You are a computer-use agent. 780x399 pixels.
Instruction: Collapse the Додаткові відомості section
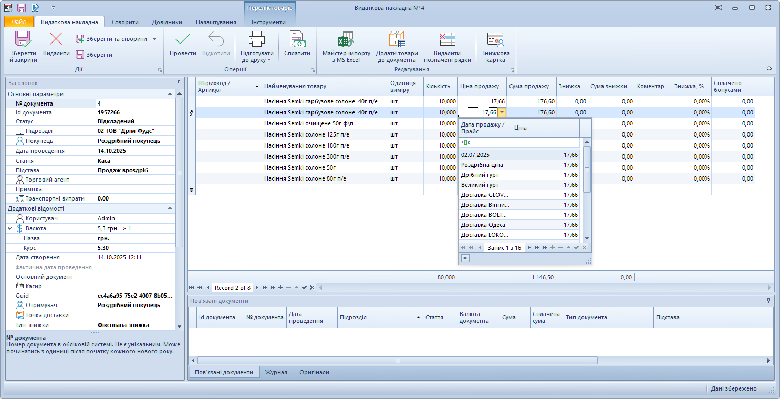[x=170, y=208]
